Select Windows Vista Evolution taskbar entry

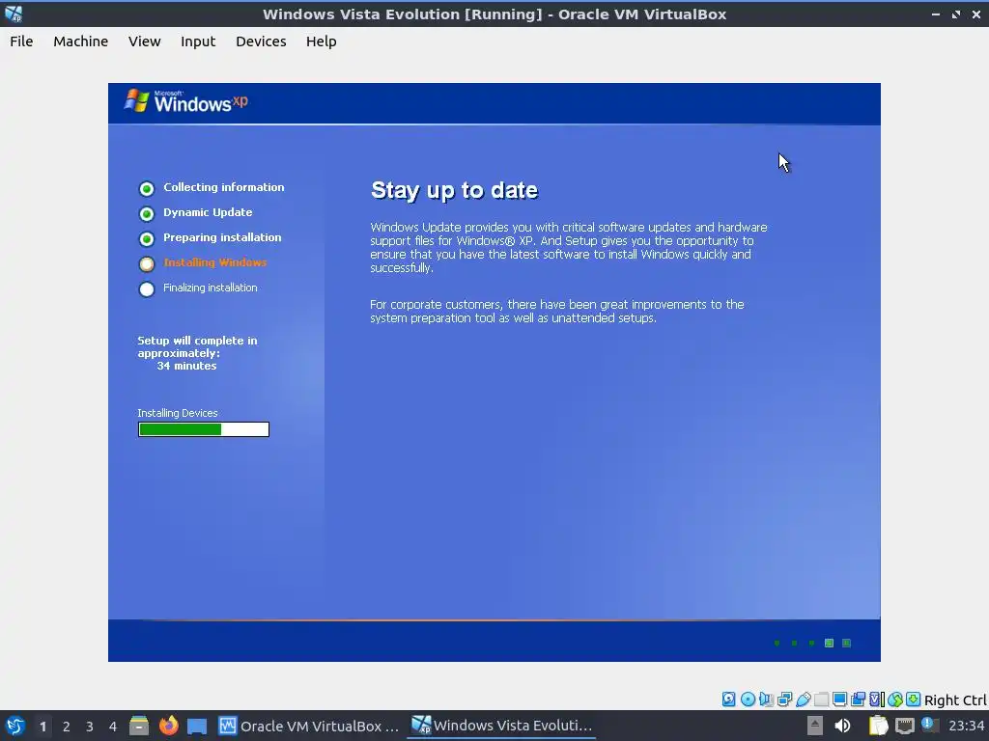point(502,726)
